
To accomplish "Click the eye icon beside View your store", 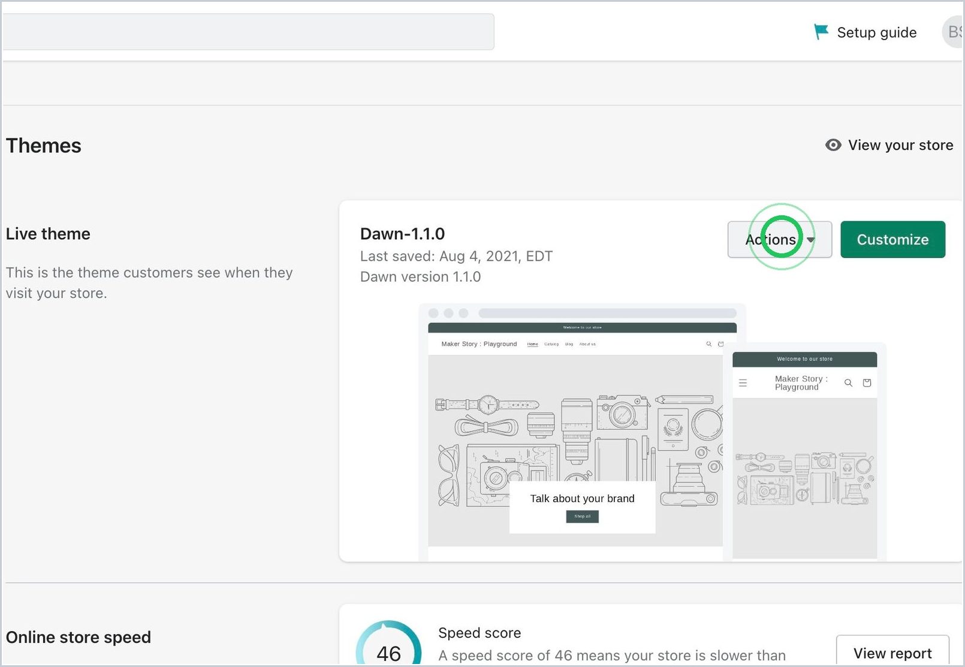I will (833, 145).
